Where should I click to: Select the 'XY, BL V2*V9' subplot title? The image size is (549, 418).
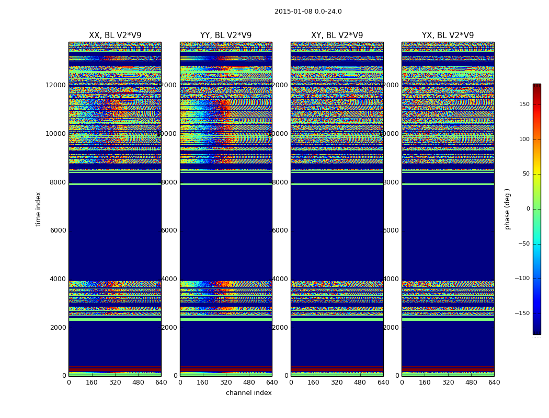point(337,36)
